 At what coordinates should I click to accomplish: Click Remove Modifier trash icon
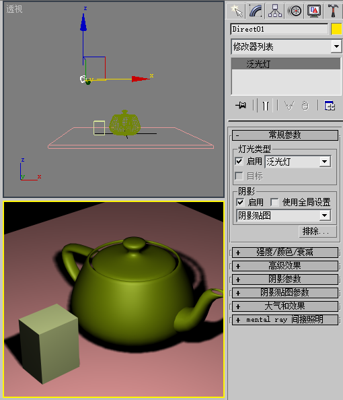(x=305, y=105)
